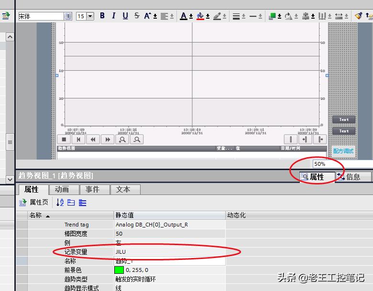Click the increase font size icon
The image size is (373, 291).
(x=147, y=16)
